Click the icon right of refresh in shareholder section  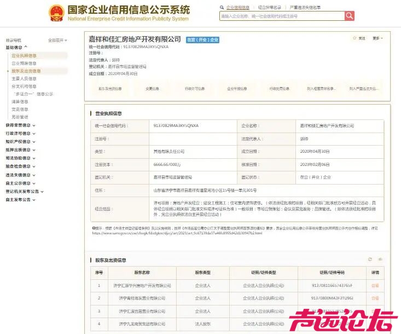[x=380, y=260]
